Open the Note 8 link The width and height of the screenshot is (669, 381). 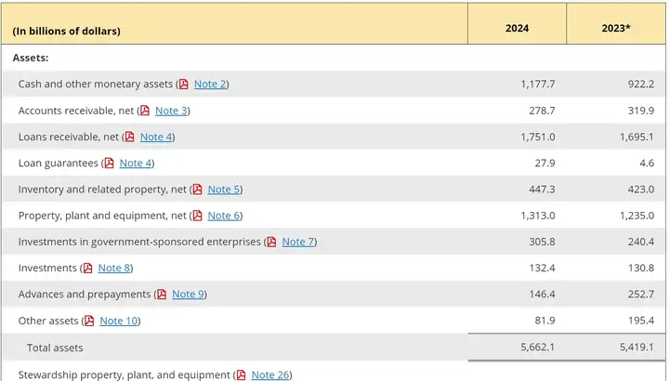(114, 268)
